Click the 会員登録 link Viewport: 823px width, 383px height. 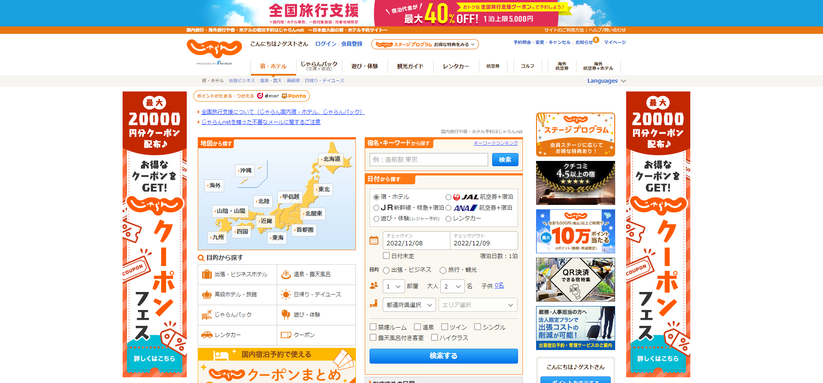tap(352, 44)
